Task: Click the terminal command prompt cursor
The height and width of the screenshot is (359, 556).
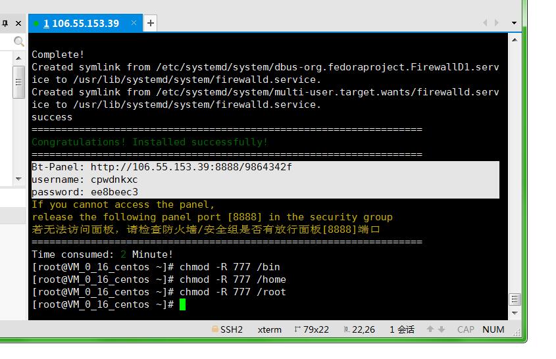Action: point(182,304)
